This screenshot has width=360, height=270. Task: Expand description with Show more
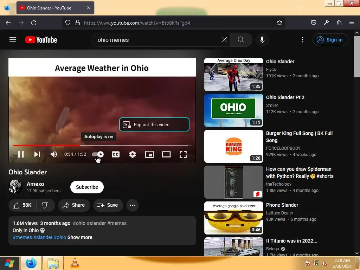tap(80, 237)
